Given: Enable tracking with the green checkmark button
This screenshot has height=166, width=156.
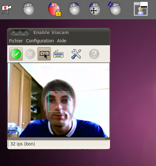Looking at the screenshot, I should 16,54.
